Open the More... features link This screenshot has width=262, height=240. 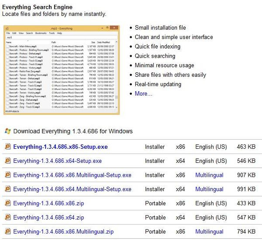[143, 93]
